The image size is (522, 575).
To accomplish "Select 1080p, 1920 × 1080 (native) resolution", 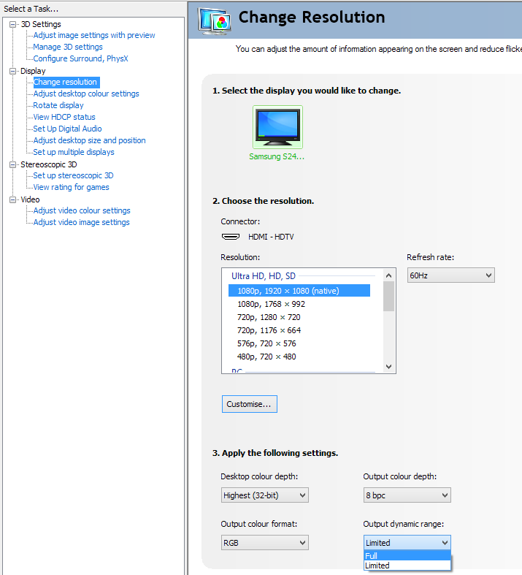I will tap(299, 291).
